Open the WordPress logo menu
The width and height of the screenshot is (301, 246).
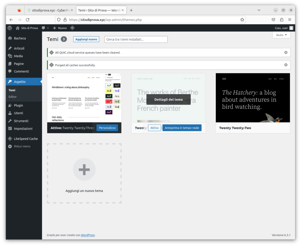[10, 28]
